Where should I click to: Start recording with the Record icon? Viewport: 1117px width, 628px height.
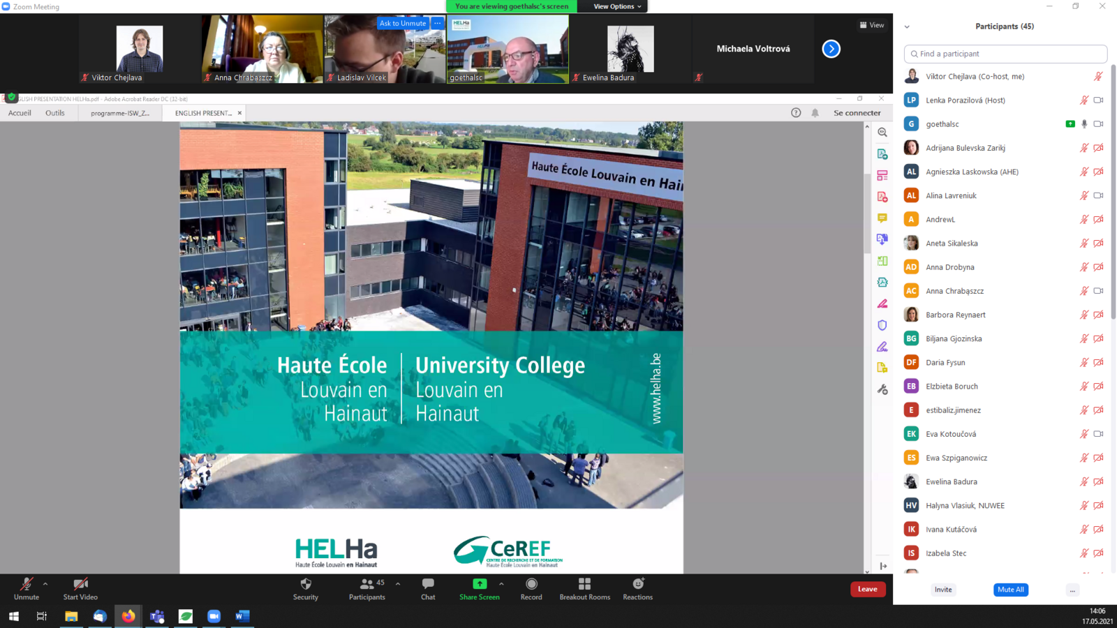pyautogui.click(x=531, y=584)
